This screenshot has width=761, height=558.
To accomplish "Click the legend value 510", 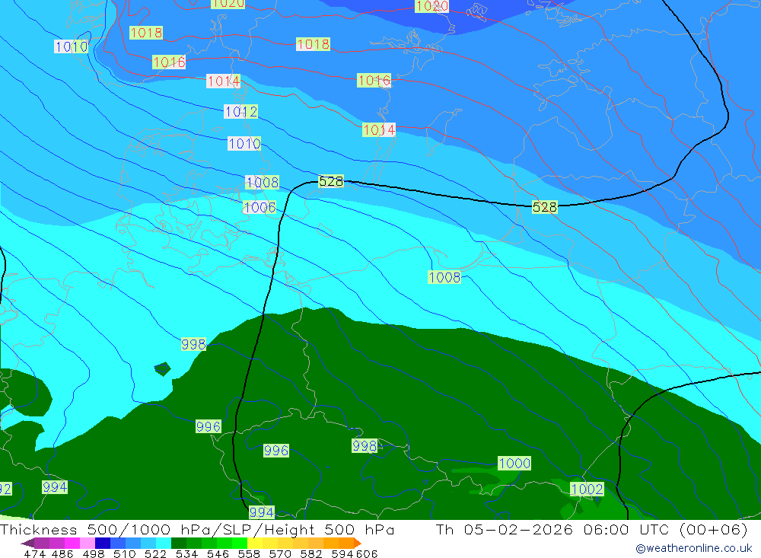I will pos(124,553).
